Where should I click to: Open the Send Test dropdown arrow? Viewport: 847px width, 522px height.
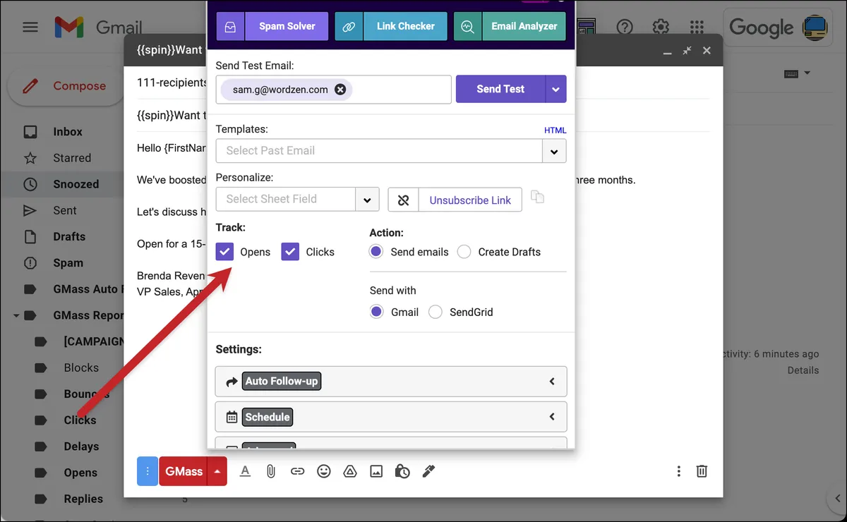tap(556, 90)
